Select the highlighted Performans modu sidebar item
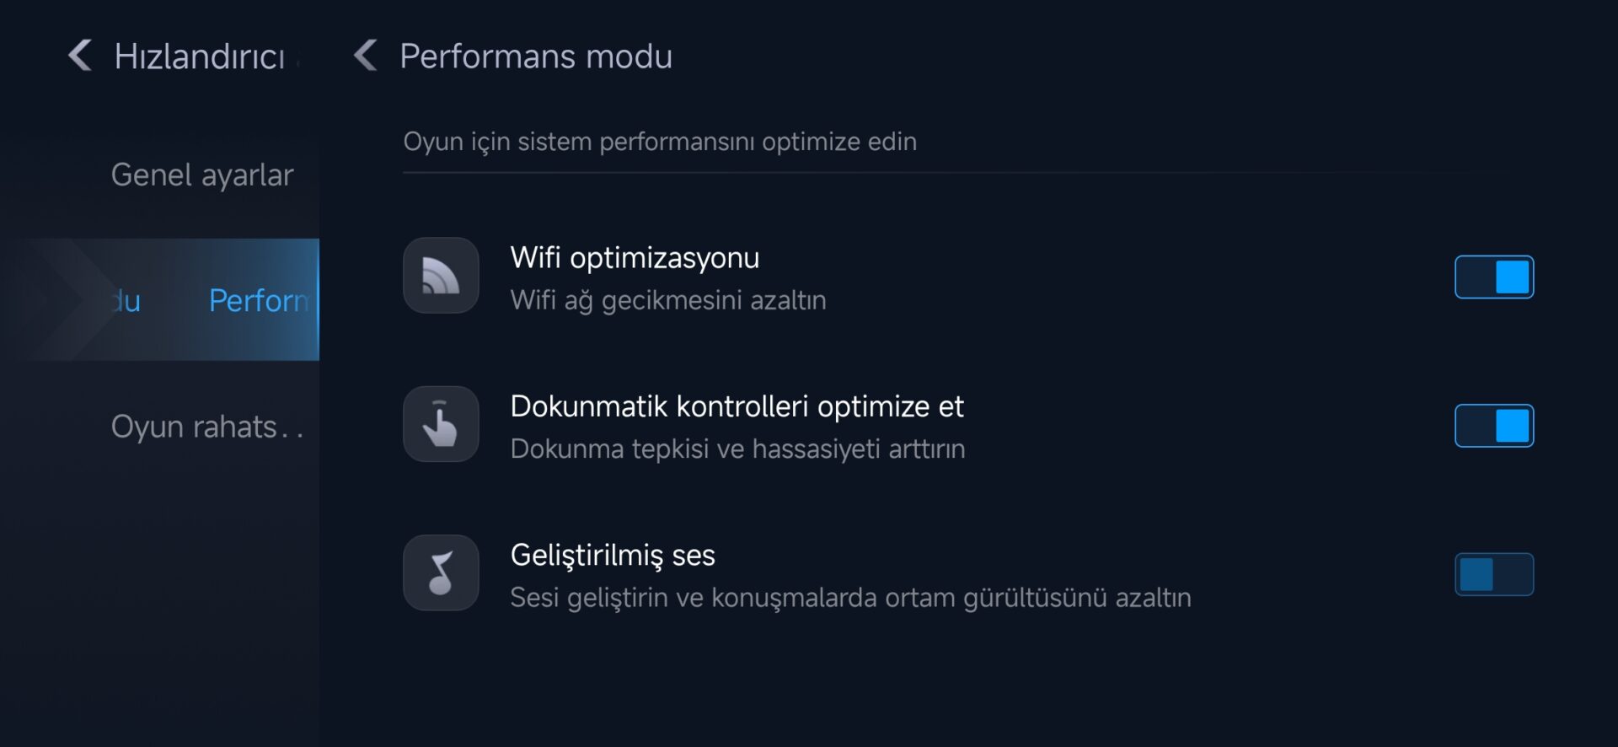This screenshot has width=1618, height=747. tap(211, 300)
